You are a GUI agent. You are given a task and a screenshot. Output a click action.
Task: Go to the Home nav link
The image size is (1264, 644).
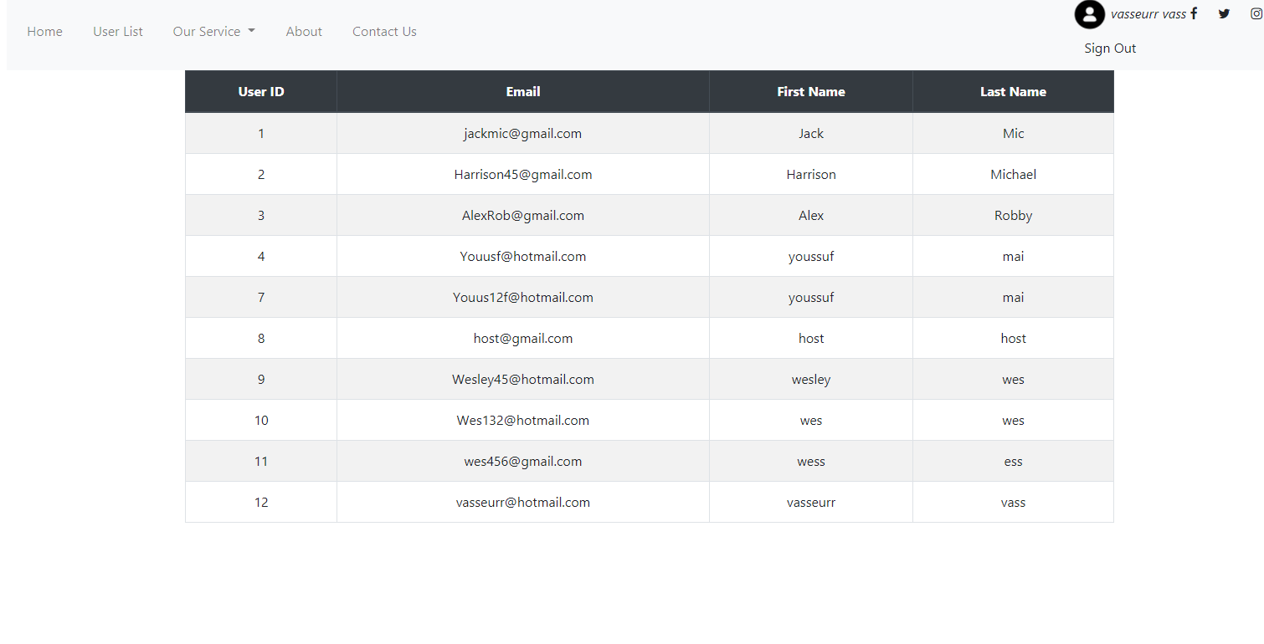(44, 32)
